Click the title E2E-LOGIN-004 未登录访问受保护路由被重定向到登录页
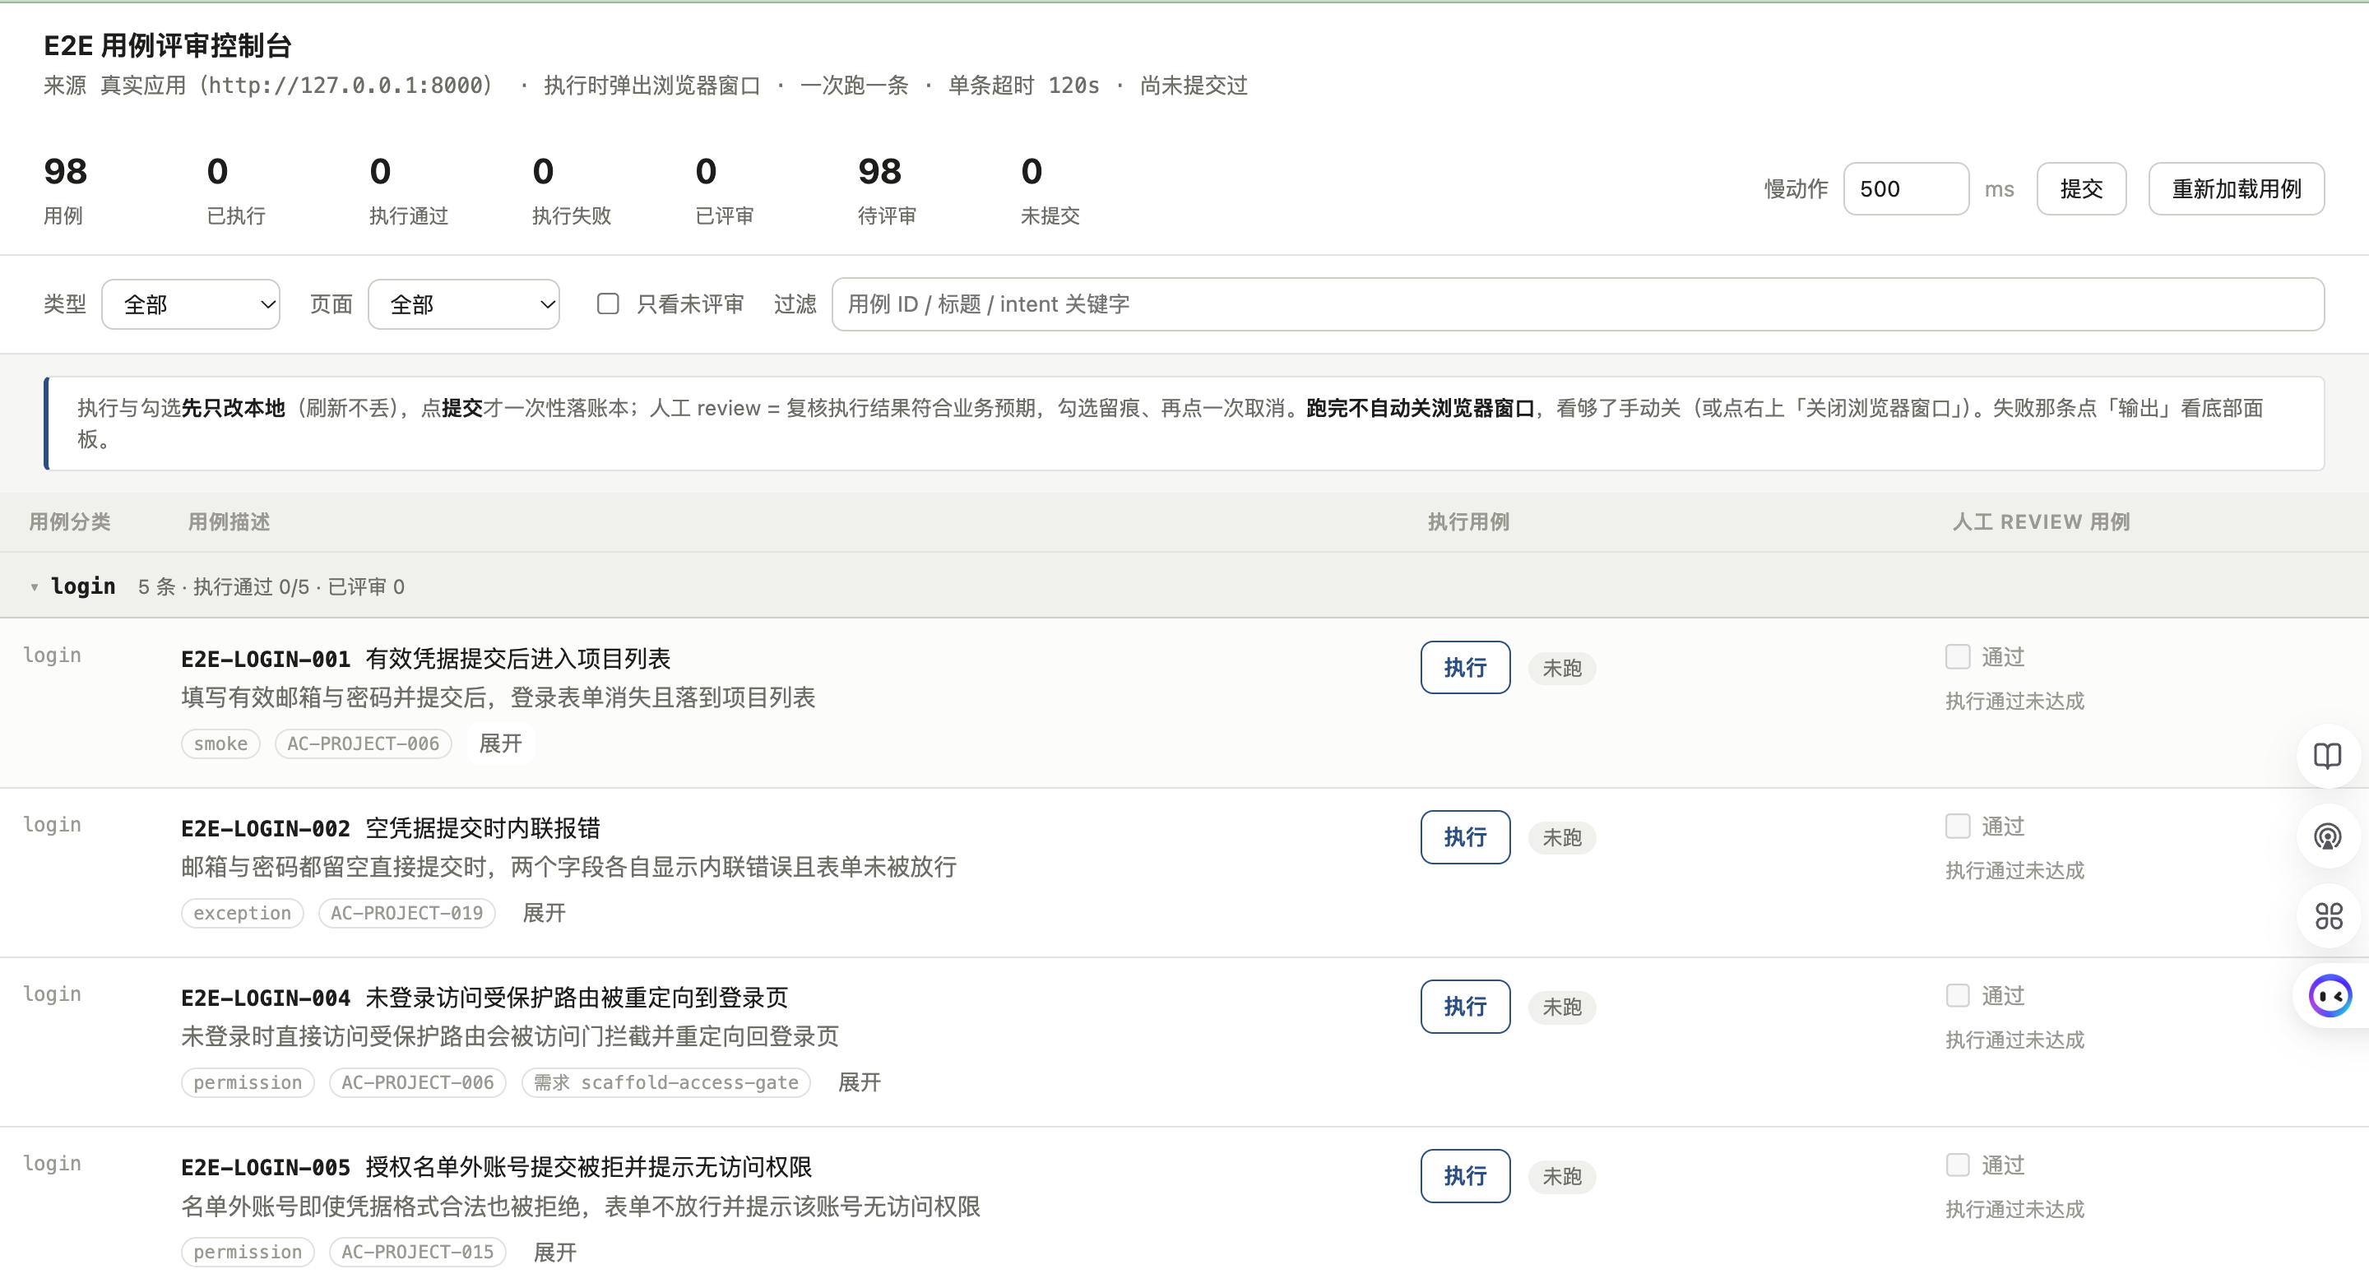Viewport: 2369px width, 1283px height. point(484,997)
